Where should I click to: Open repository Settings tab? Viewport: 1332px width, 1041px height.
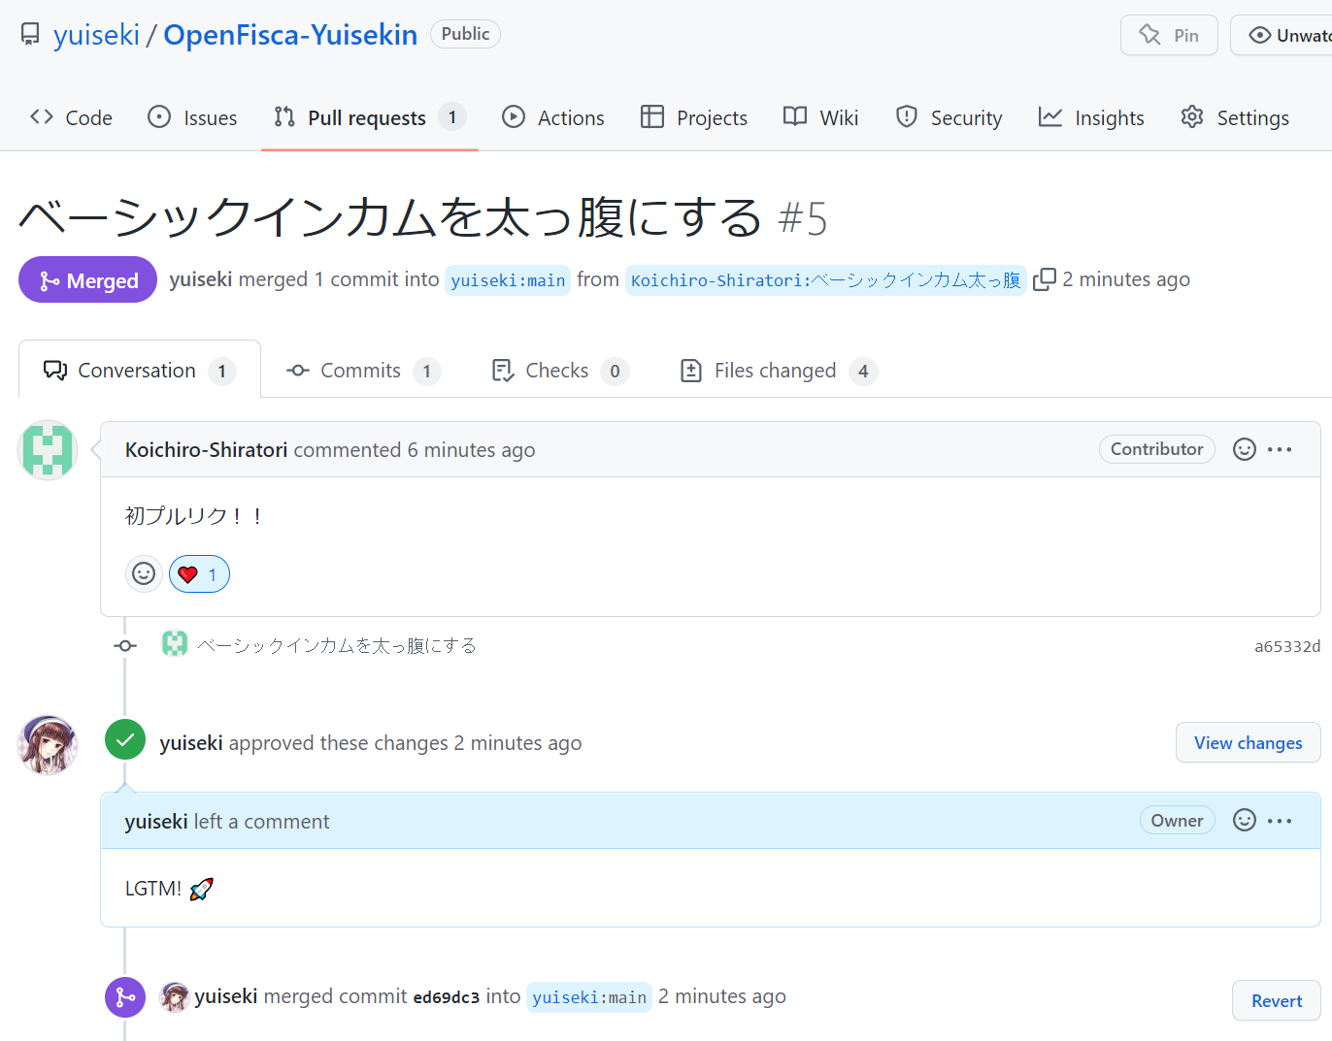click(x=1235, y=117)
